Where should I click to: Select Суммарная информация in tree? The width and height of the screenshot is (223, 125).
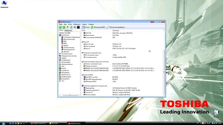click(x=70, y=37)
